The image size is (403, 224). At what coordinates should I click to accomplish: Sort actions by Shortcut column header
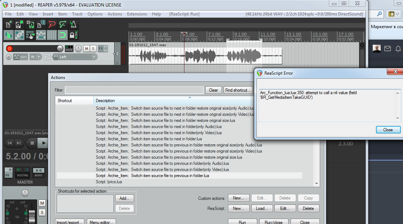pyautogui.click(x=74, y=100)
